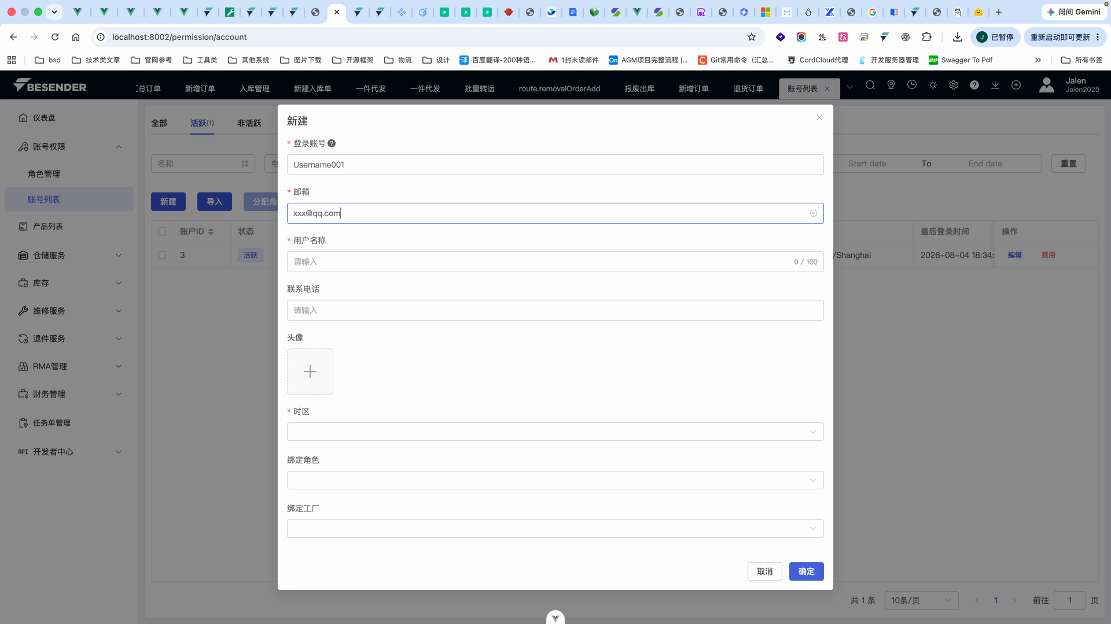
Task: Open the 10条/页 page size dropdown
Action: click(x=921, y=600)
